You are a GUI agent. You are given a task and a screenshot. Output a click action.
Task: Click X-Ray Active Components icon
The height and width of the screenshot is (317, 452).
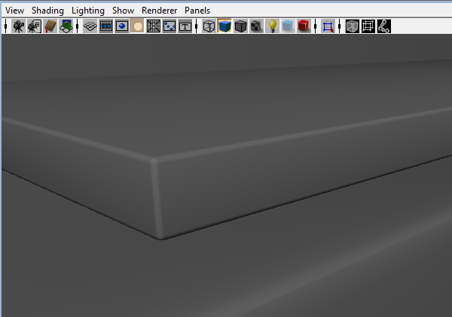(368, 26)
